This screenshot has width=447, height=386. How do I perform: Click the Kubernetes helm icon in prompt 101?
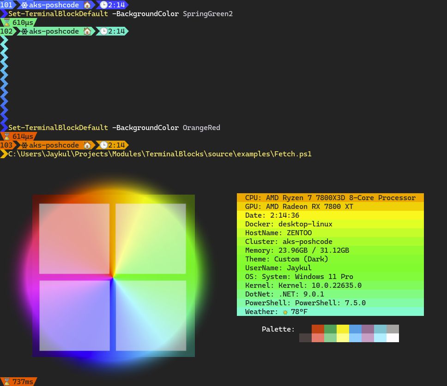point(24,5)
